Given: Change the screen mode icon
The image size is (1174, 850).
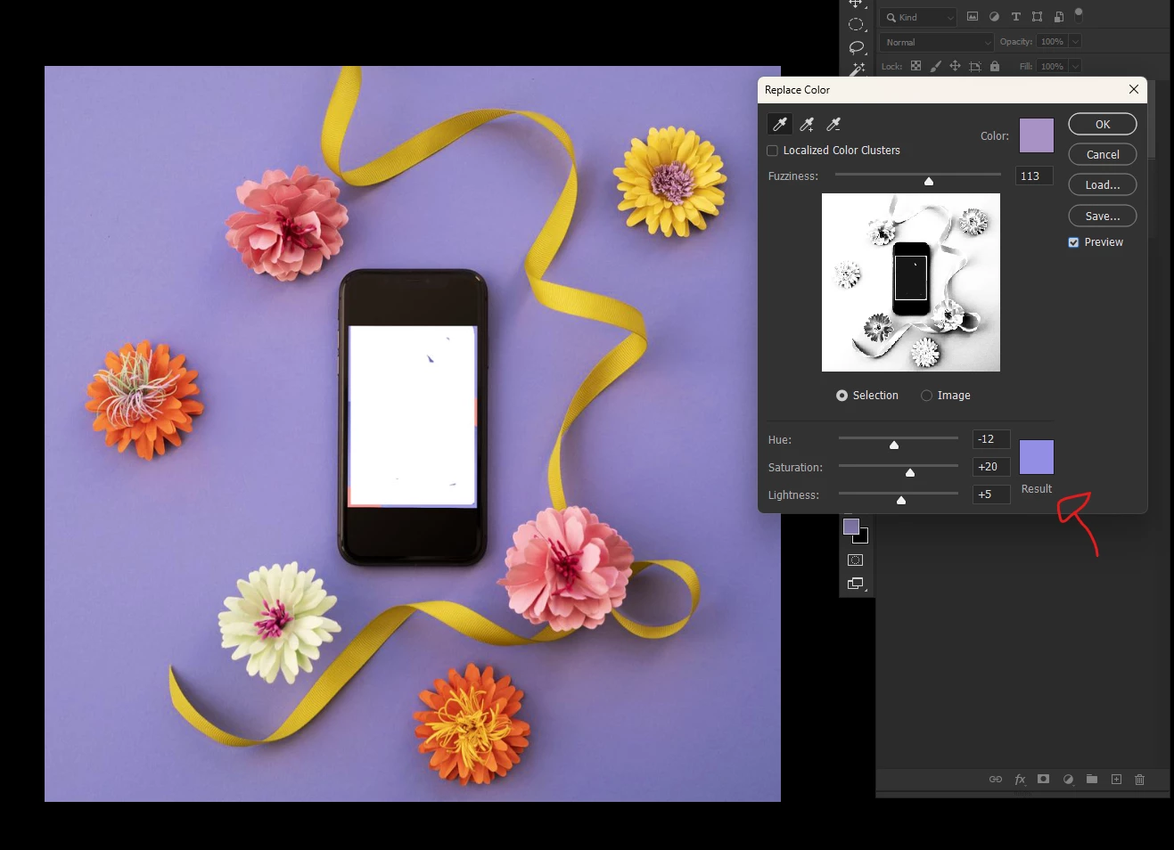Looking at the screenshot, I should pos(856,584).
